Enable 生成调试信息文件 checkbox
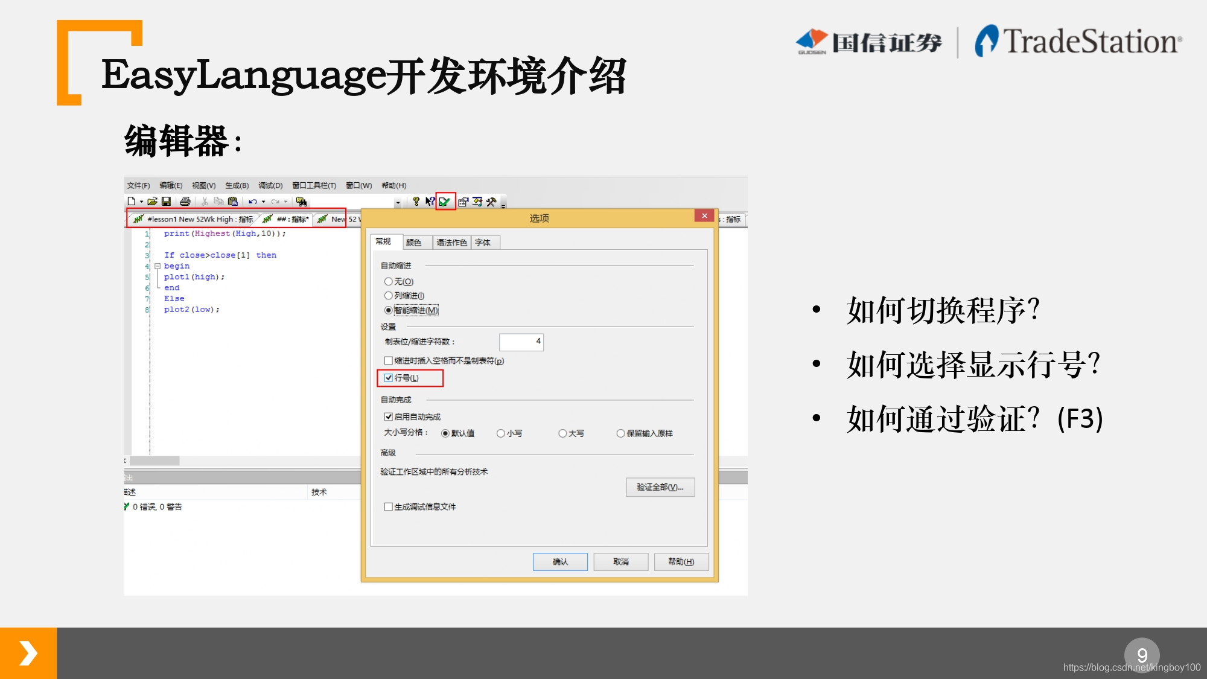This screenshot has width=1207, height=679. (389, 507)
